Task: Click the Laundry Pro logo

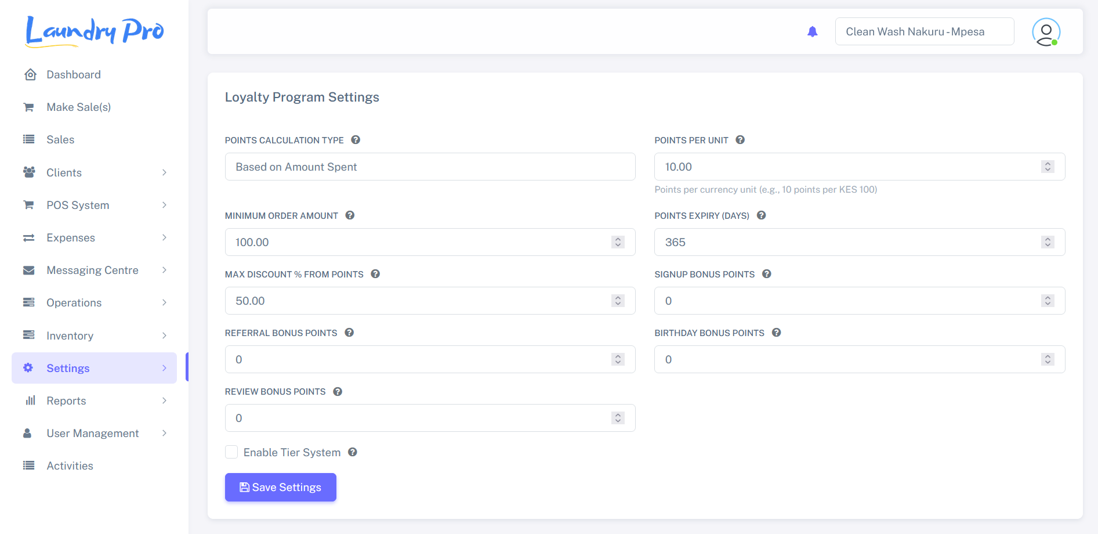Action: tap(95, 31)
